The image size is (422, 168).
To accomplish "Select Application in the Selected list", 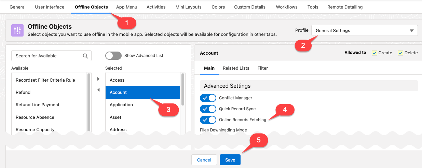I will pyautogui.click(x=143, y=104).
